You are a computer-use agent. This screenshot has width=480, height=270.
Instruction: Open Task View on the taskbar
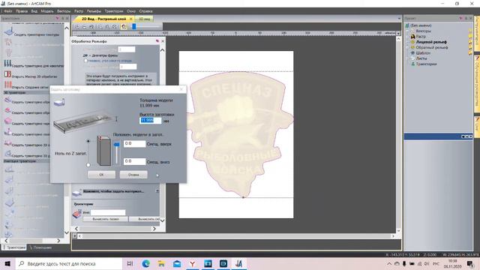tap(130, 263)
